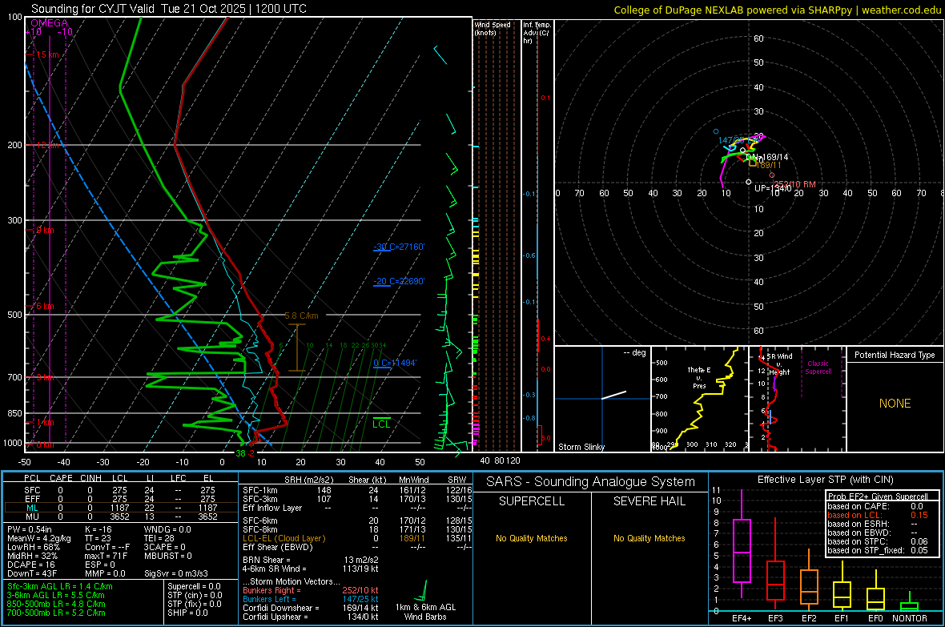Click the 'Classic Supercell' magenta label
945x627 pixels.
pos(818,368)
